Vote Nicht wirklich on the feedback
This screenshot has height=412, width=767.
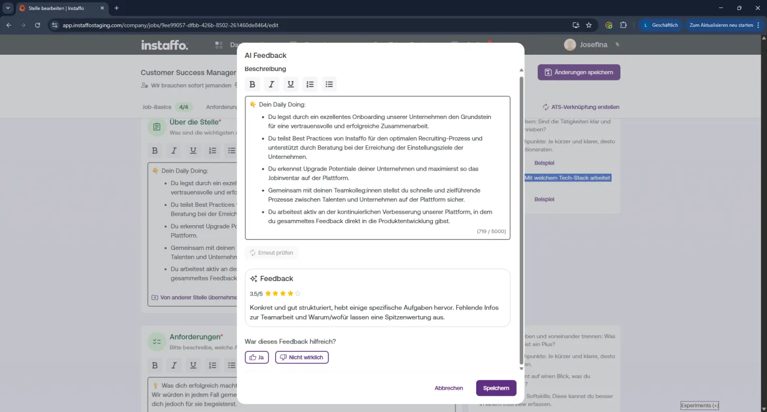[302, 357]
